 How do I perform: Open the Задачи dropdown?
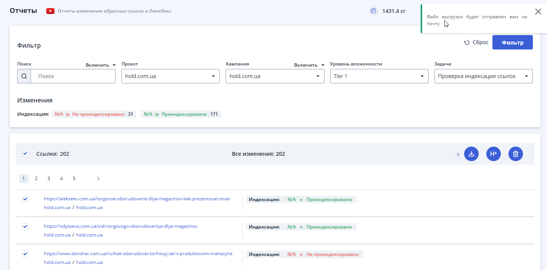[x=483, y=76]
